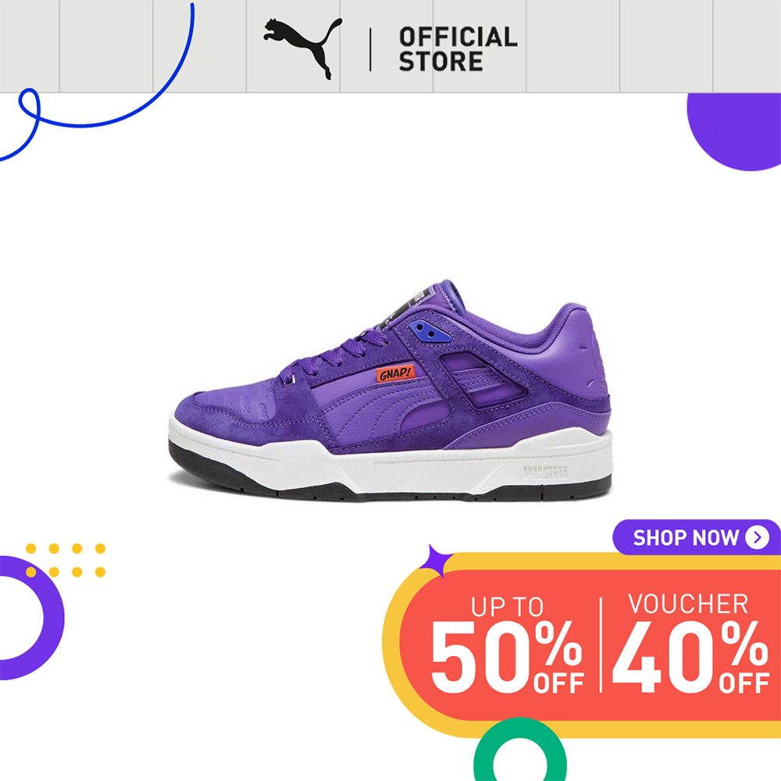Click the purple semicircle in top-right corner
Viewport: 781px width, 781px height.
pos(734,131)
